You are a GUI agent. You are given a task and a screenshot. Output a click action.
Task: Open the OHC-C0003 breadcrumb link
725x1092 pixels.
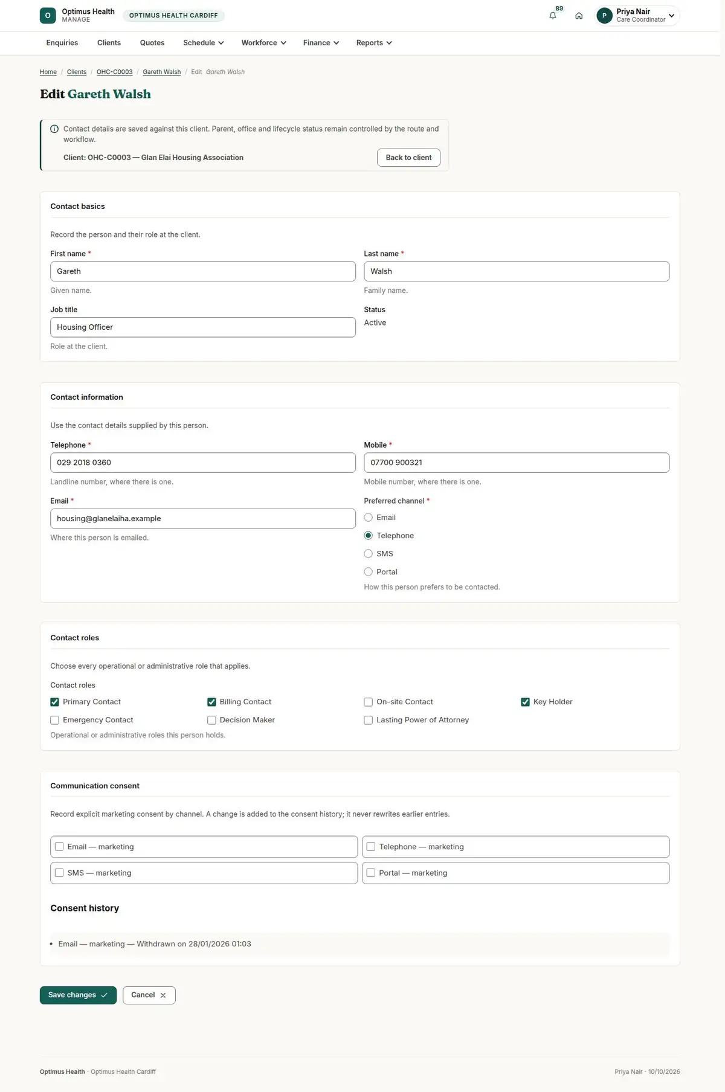tap(114, 72)
